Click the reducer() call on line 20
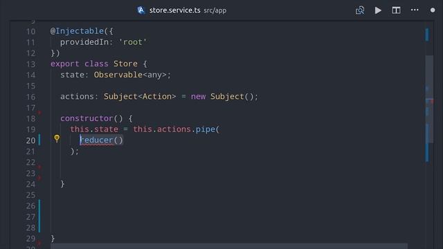The height and width of the screenshot is (249, 443). tap(102, 140)
